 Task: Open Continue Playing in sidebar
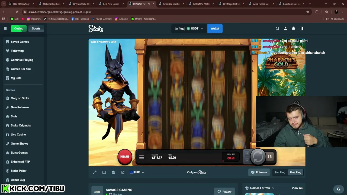(x=22, y=60)
